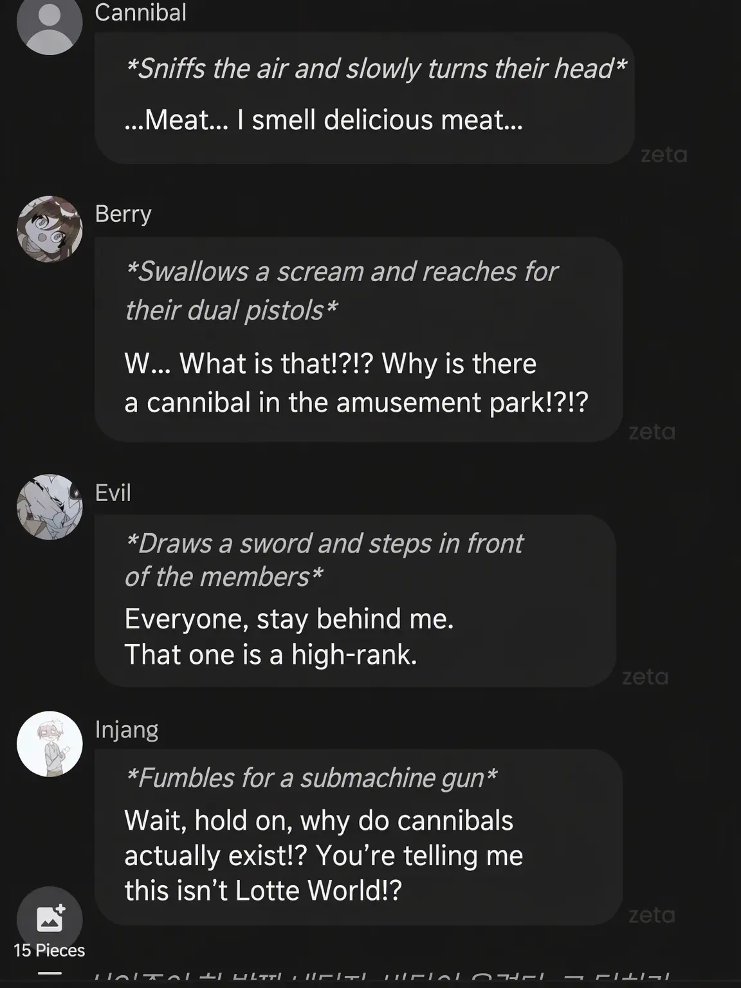Click the Injang sender name

126,729
